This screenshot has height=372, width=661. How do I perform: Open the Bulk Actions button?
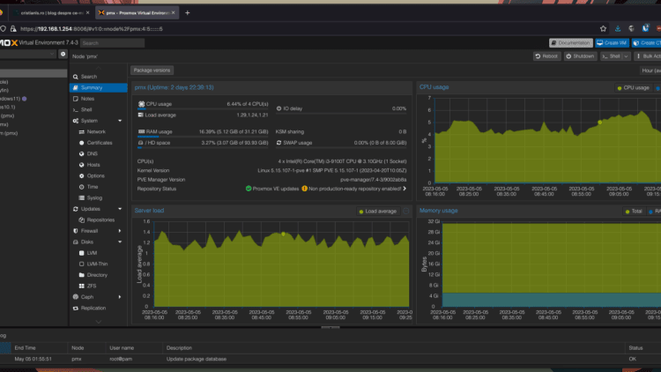coord(648,56)
